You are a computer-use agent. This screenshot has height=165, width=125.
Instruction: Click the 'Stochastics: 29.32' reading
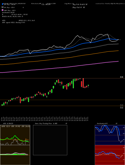coord(8,12)
